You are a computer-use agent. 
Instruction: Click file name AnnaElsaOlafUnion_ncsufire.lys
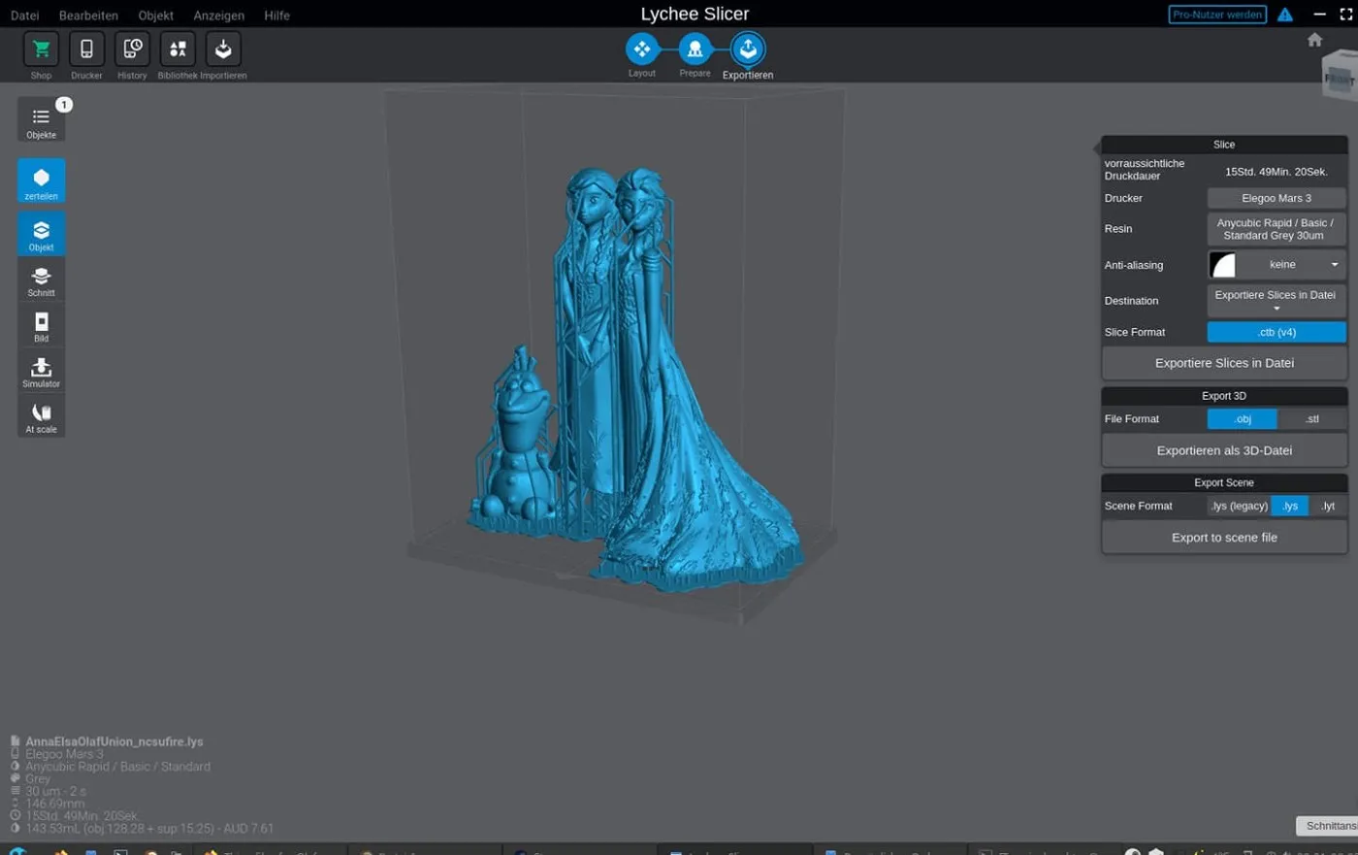114,741
